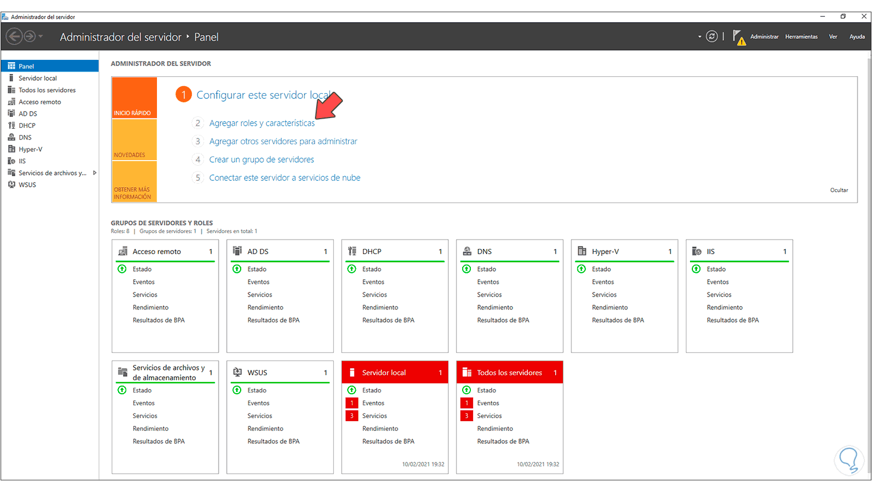The width and height of the screenshot is (872, 492).
Task: Hide the welcome panel with Ocultar
Action: 839,190
